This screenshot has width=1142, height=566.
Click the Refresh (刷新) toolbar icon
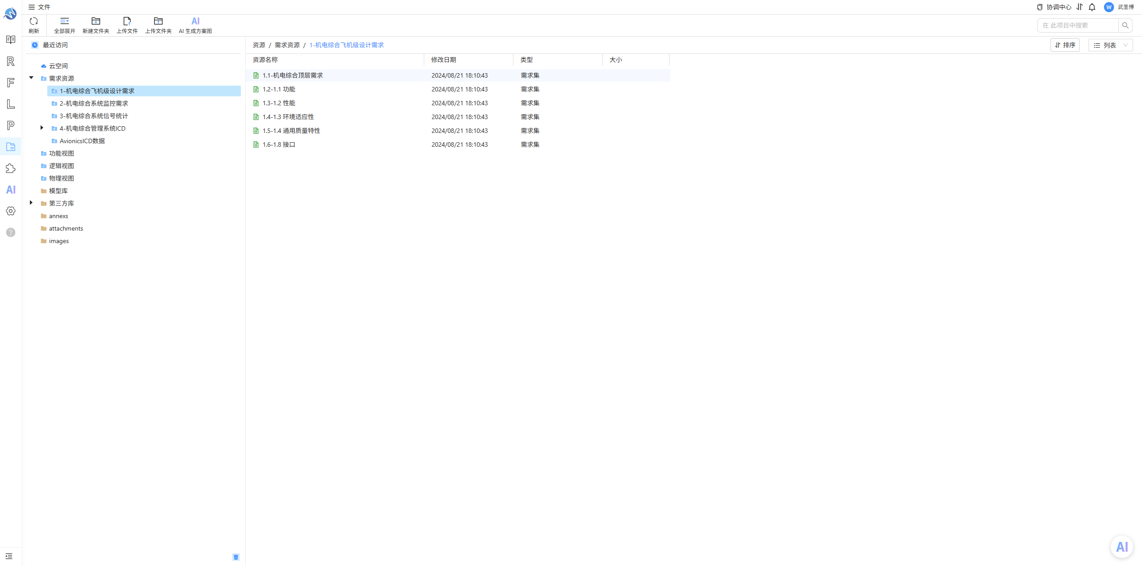33,21
